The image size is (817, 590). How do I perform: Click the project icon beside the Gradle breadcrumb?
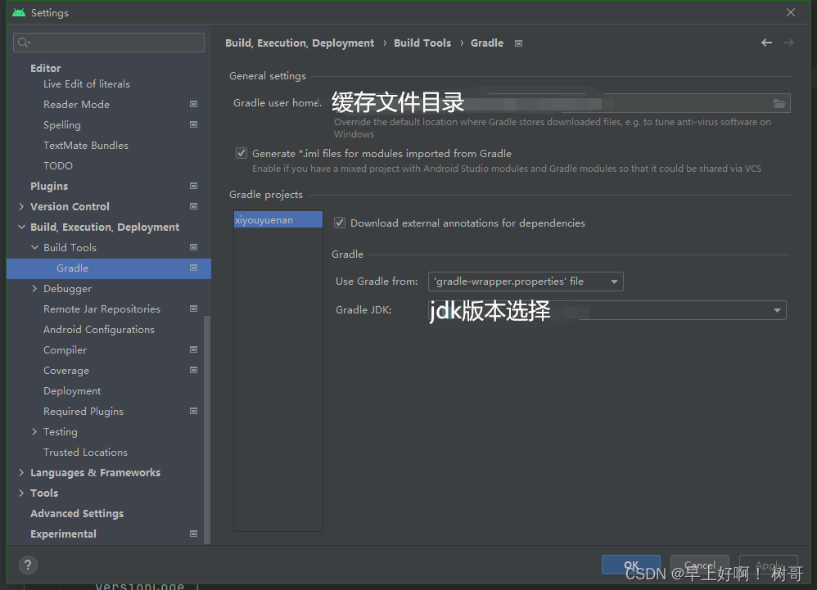[x=518, y=43]
